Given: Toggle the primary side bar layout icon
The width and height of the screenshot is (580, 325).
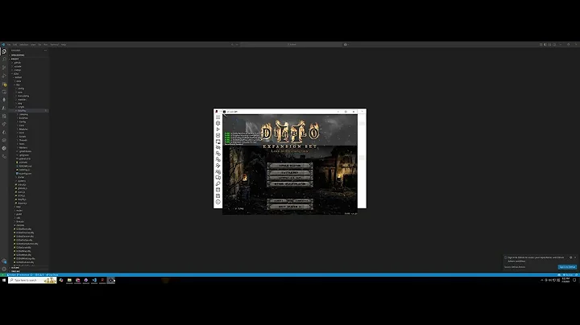Looking at the screenshot, I should pyautogui.click(x=545, y=45).
